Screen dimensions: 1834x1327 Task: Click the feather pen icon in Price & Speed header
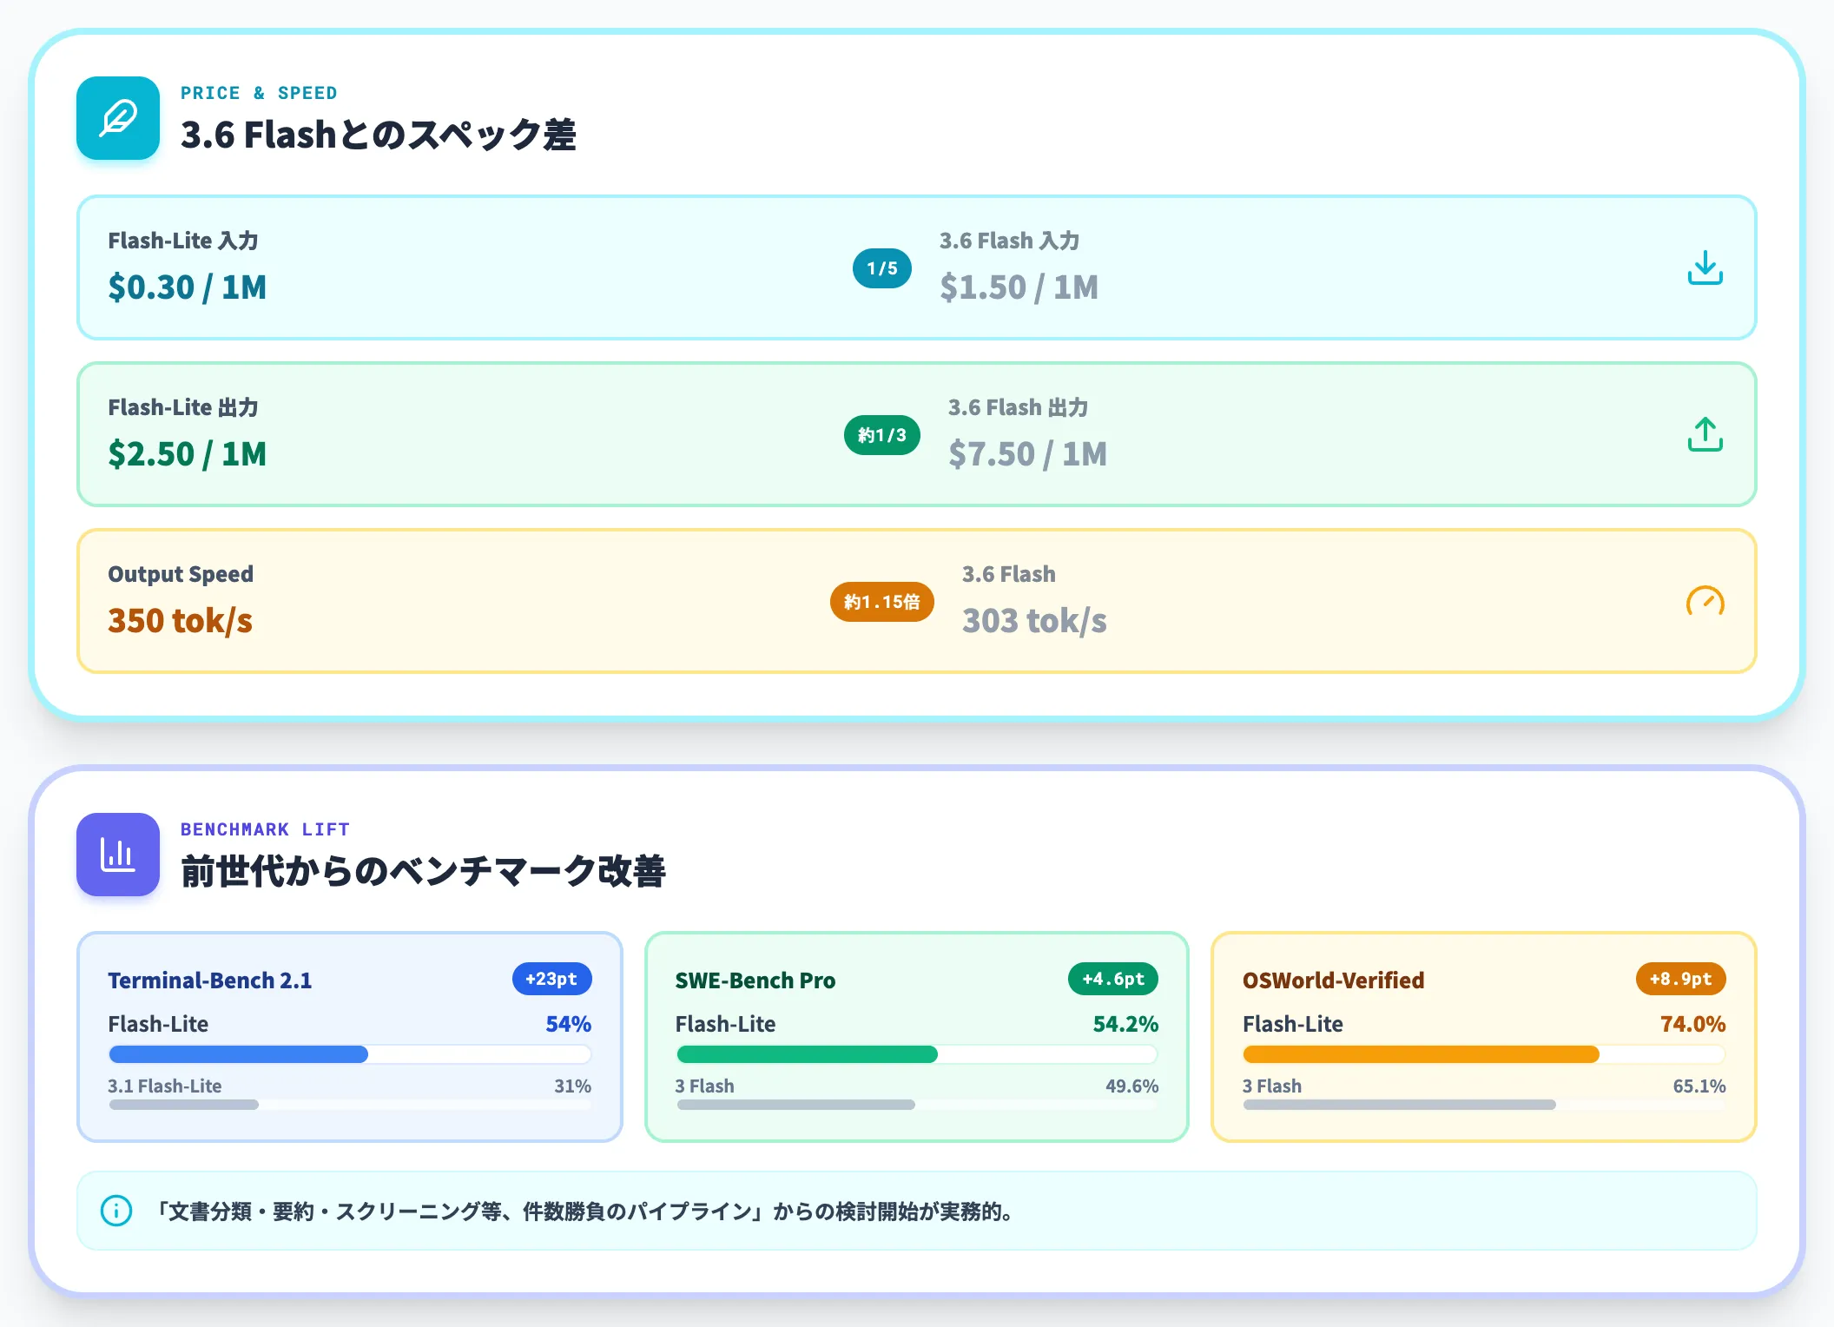(118, 118)
